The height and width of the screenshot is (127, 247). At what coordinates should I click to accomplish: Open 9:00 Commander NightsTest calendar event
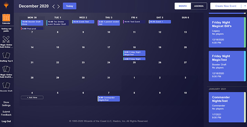coord(109,99)
